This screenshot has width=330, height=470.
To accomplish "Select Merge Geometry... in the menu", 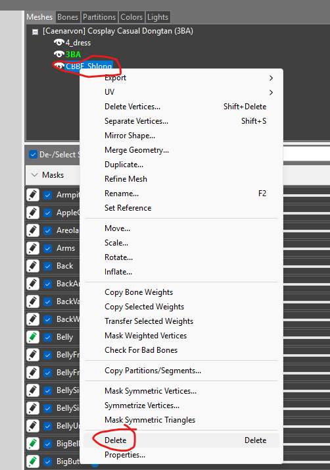I will 181,150.
